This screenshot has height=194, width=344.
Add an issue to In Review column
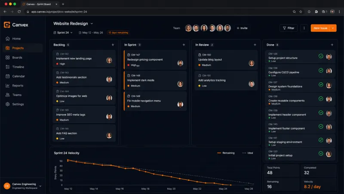[x=255, y=45]
